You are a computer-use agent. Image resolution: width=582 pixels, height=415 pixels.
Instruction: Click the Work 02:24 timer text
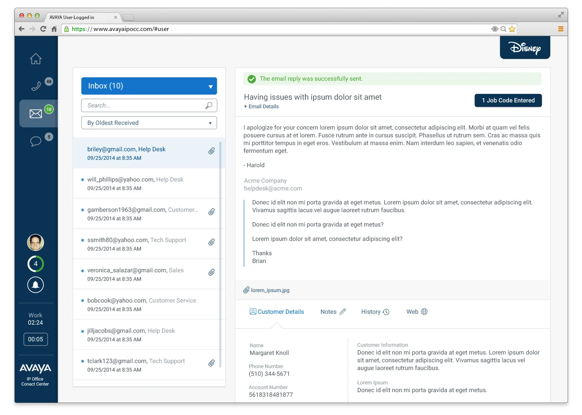click(35, 319)
